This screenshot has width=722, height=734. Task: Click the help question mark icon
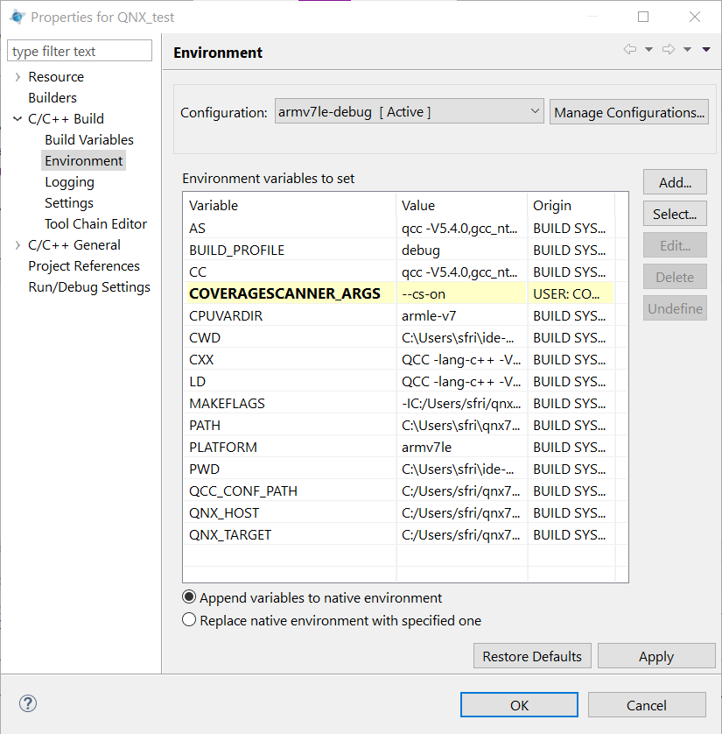[27, 703]
